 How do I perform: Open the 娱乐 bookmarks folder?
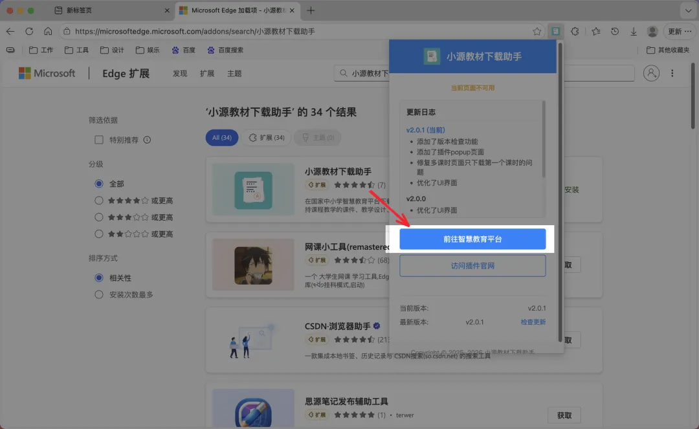148,50
